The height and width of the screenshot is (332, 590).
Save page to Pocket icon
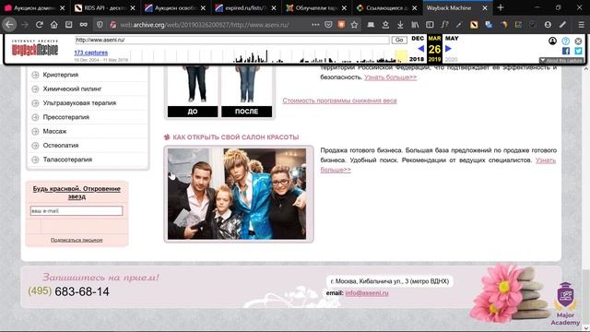pyautogui.click(x=328, y=25)
